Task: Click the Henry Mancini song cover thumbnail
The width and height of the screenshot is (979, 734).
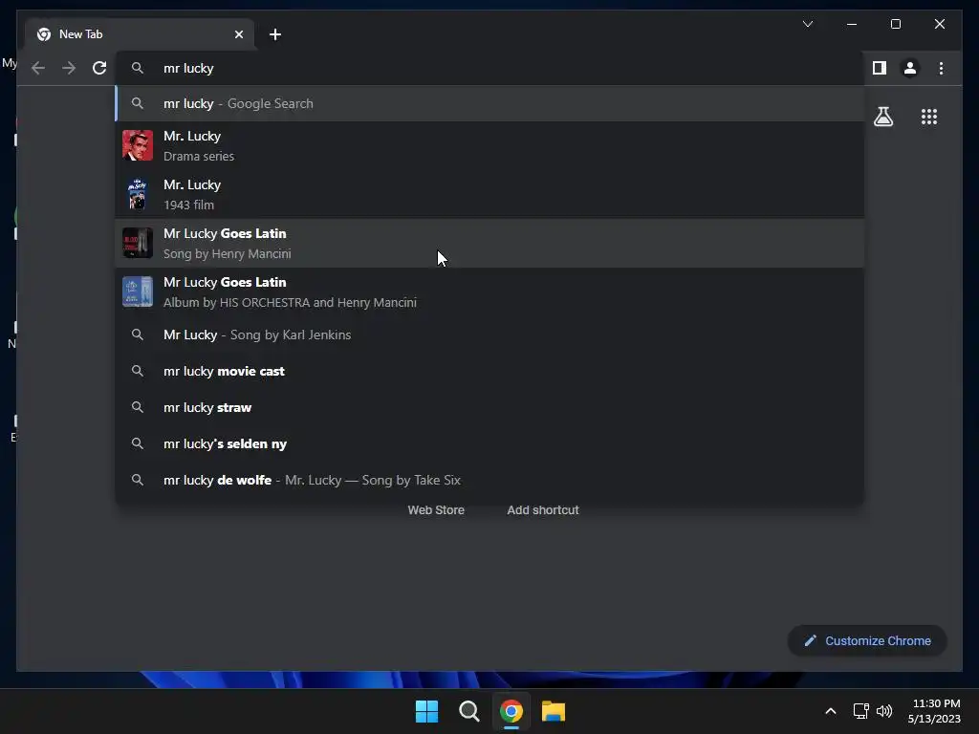Action: (138, 243)
